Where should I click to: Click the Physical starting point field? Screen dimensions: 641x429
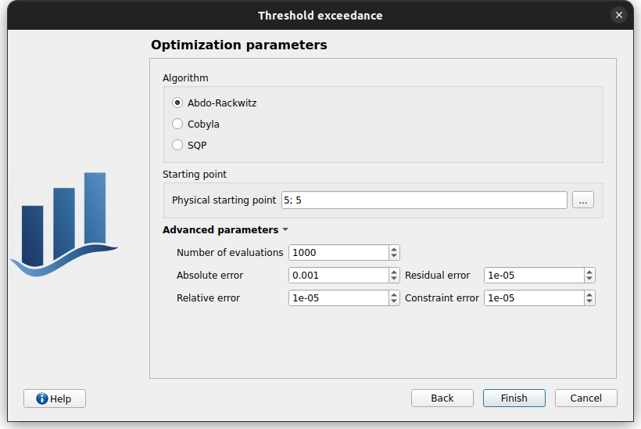[x=423, y=200]
